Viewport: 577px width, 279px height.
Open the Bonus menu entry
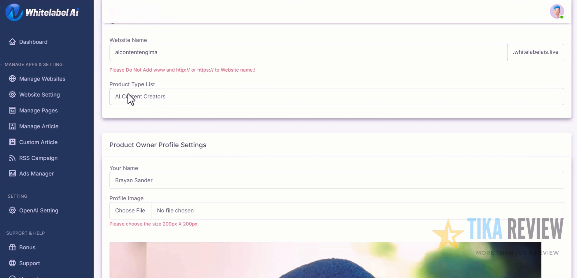(x=27, y=247)
